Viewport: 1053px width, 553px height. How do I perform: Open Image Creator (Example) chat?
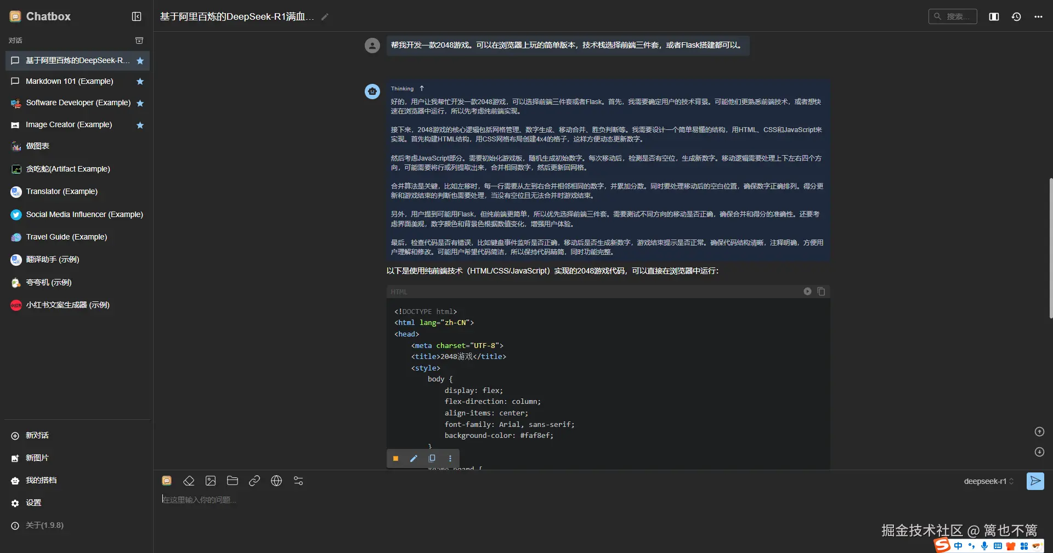point(77,124)
